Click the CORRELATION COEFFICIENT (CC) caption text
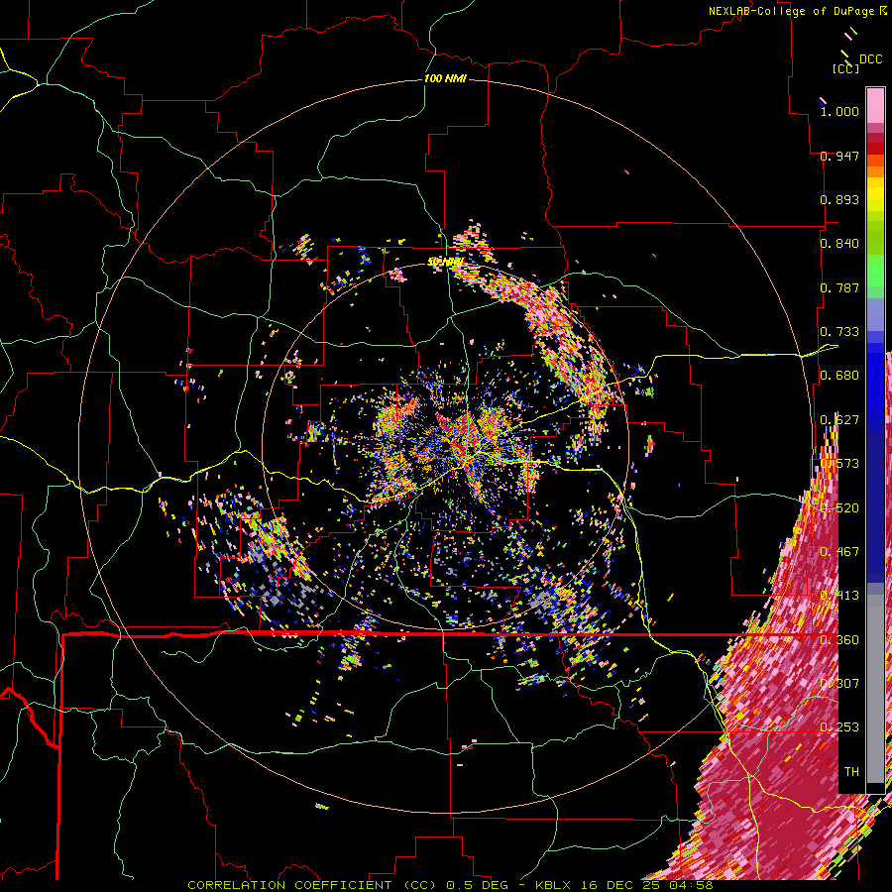Viewport: 892px width, 892px height. [x=312, y=885]
